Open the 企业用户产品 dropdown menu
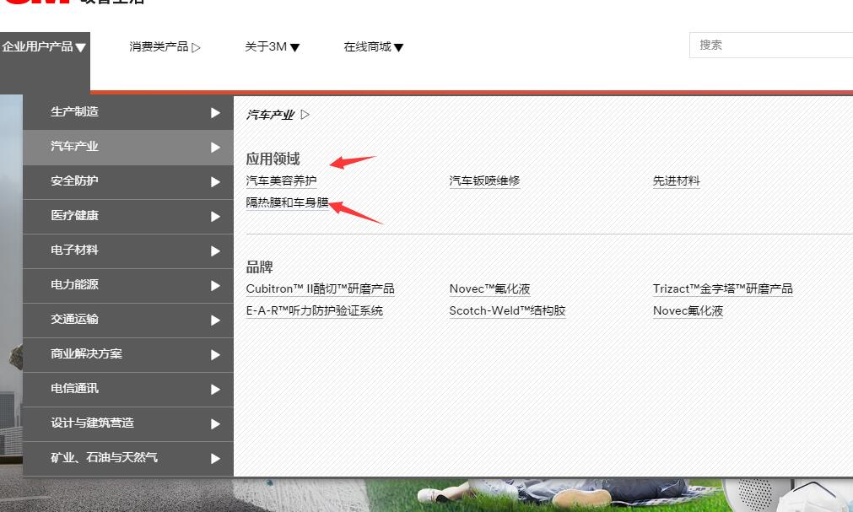 [x=44, y=46]
